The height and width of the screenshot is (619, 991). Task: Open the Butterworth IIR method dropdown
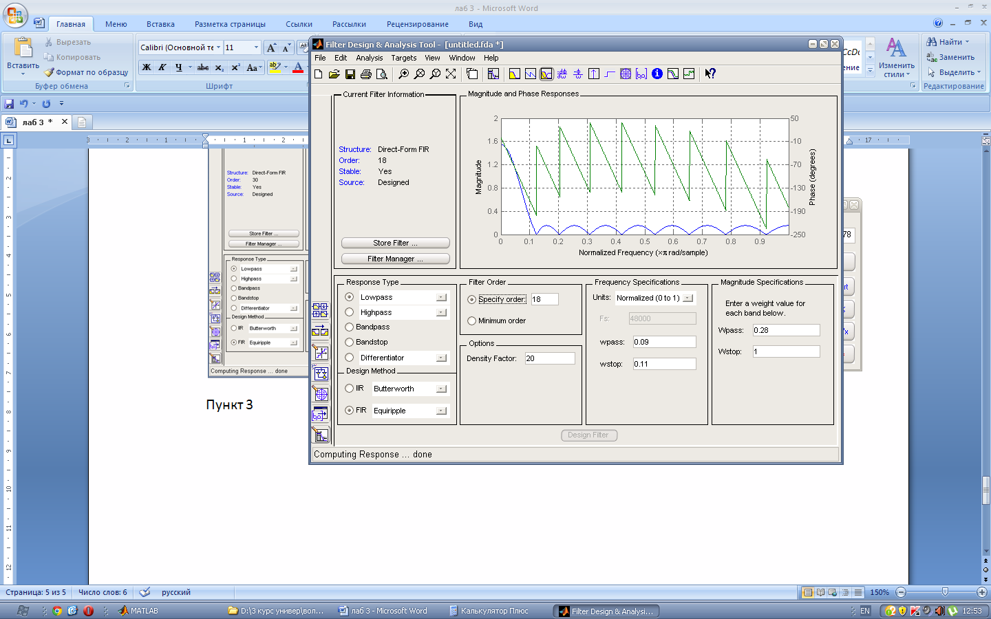point(442,389)
